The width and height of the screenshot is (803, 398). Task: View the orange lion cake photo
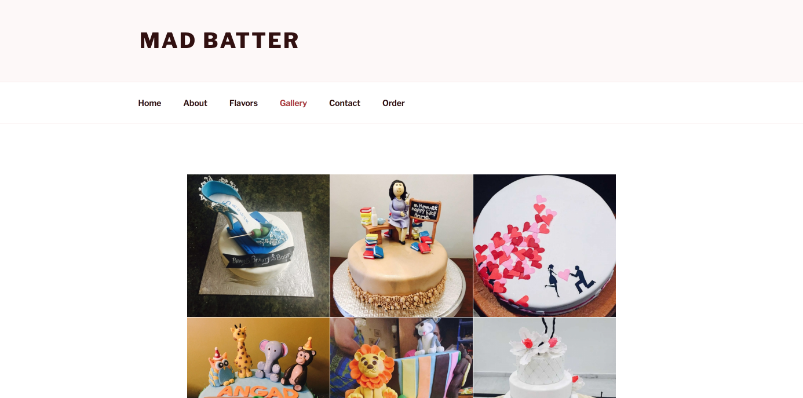402,357
